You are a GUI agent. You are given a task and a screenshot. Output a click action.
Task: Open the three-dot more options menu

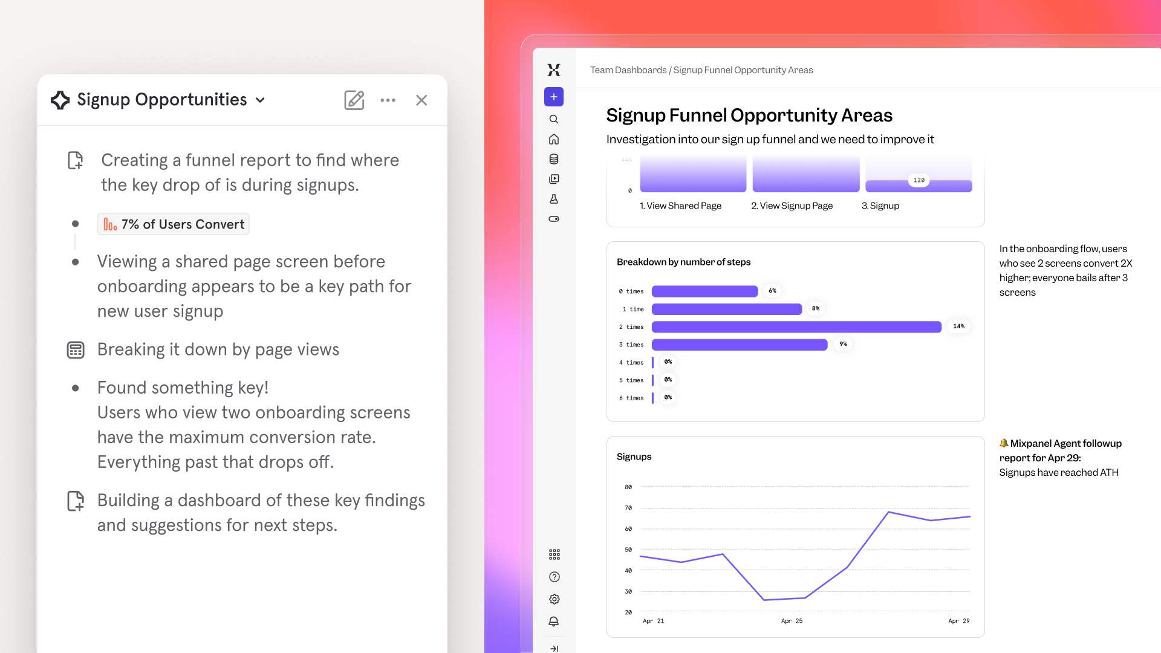tap(388, 100)
